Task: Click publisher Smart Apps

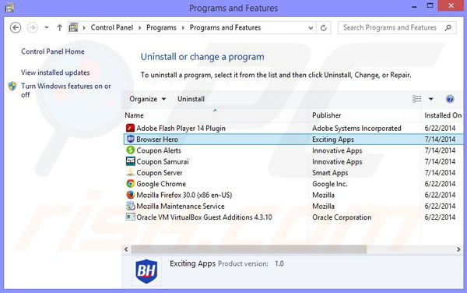Action: point(330,172)
